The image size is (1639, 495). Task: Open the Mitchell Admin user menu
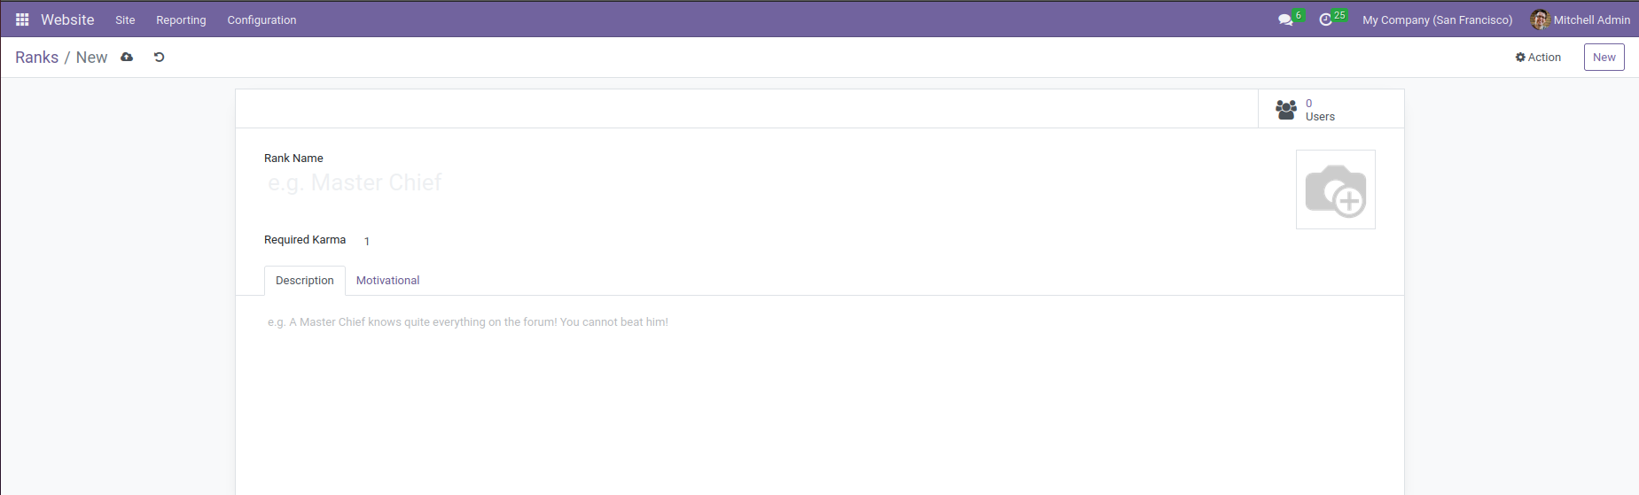click(1580, 19)
